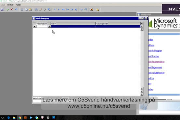
Task: Open the kunder link in the side panel
Action: (x=154, y=56)
